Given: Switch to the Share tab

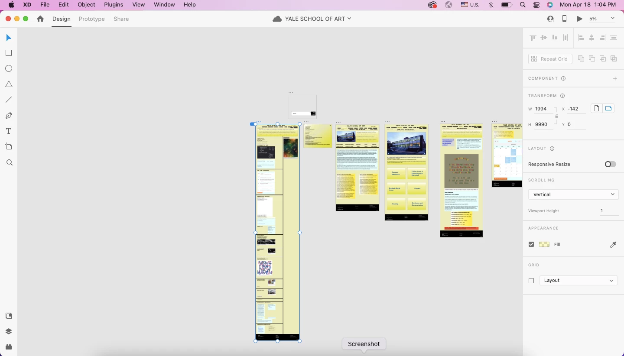Looking at the screenshot, I should click(121, 19).
